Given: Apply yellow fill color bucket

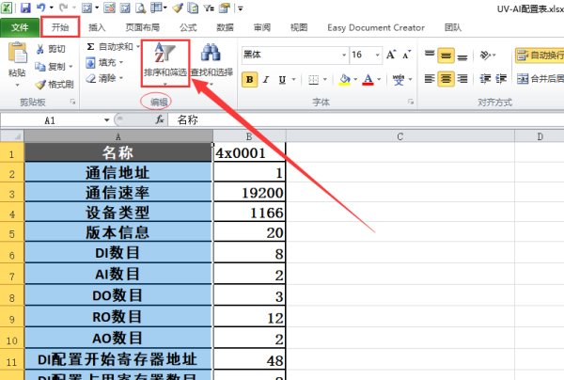Looking at the screenshot, I should click(x=345, y=80).
